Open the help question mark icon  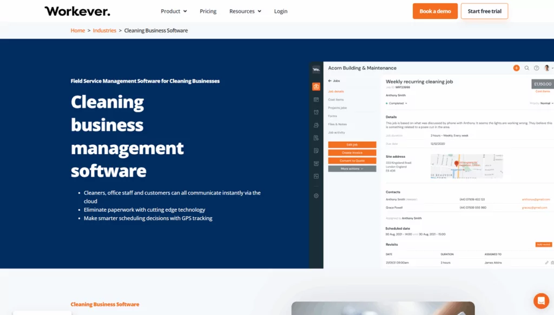[536, 68]
